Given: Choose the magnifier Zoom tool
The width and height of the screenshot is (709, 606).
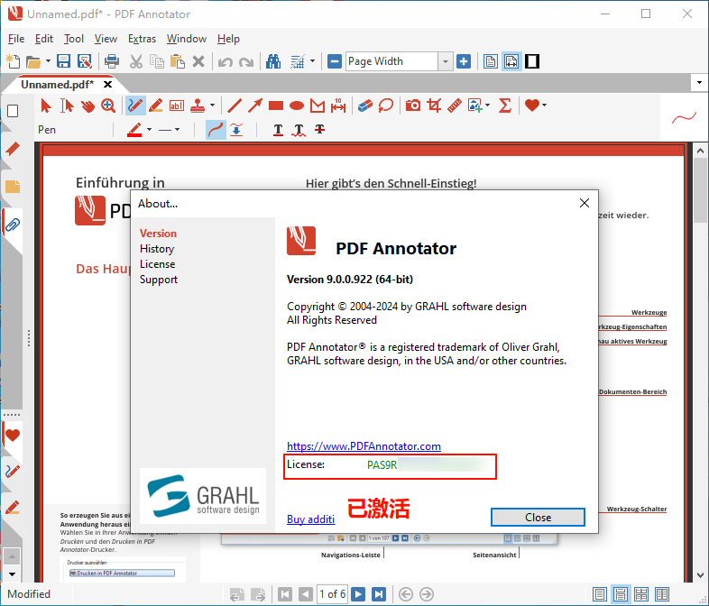Looking at the screenshot, I should tap(108, 106).
